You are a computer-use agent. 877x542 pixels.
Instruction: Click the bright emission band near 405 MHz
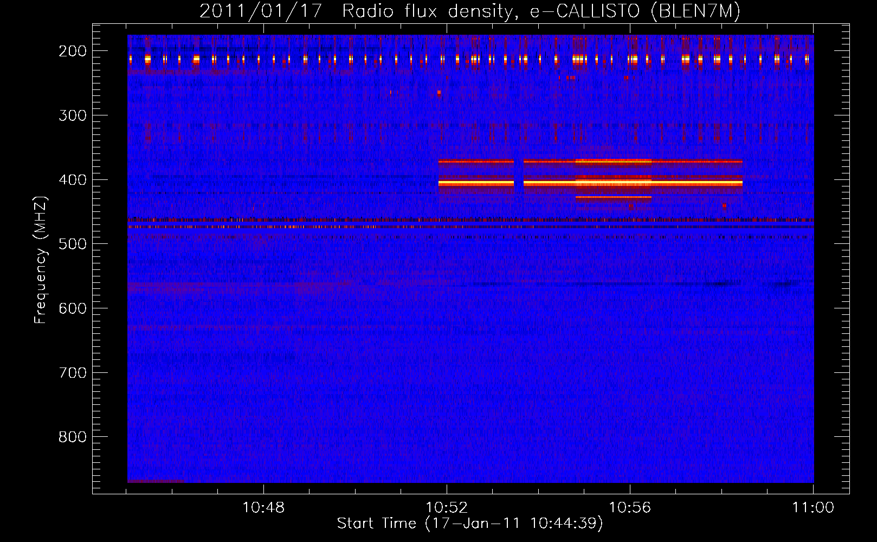[590, 184]
